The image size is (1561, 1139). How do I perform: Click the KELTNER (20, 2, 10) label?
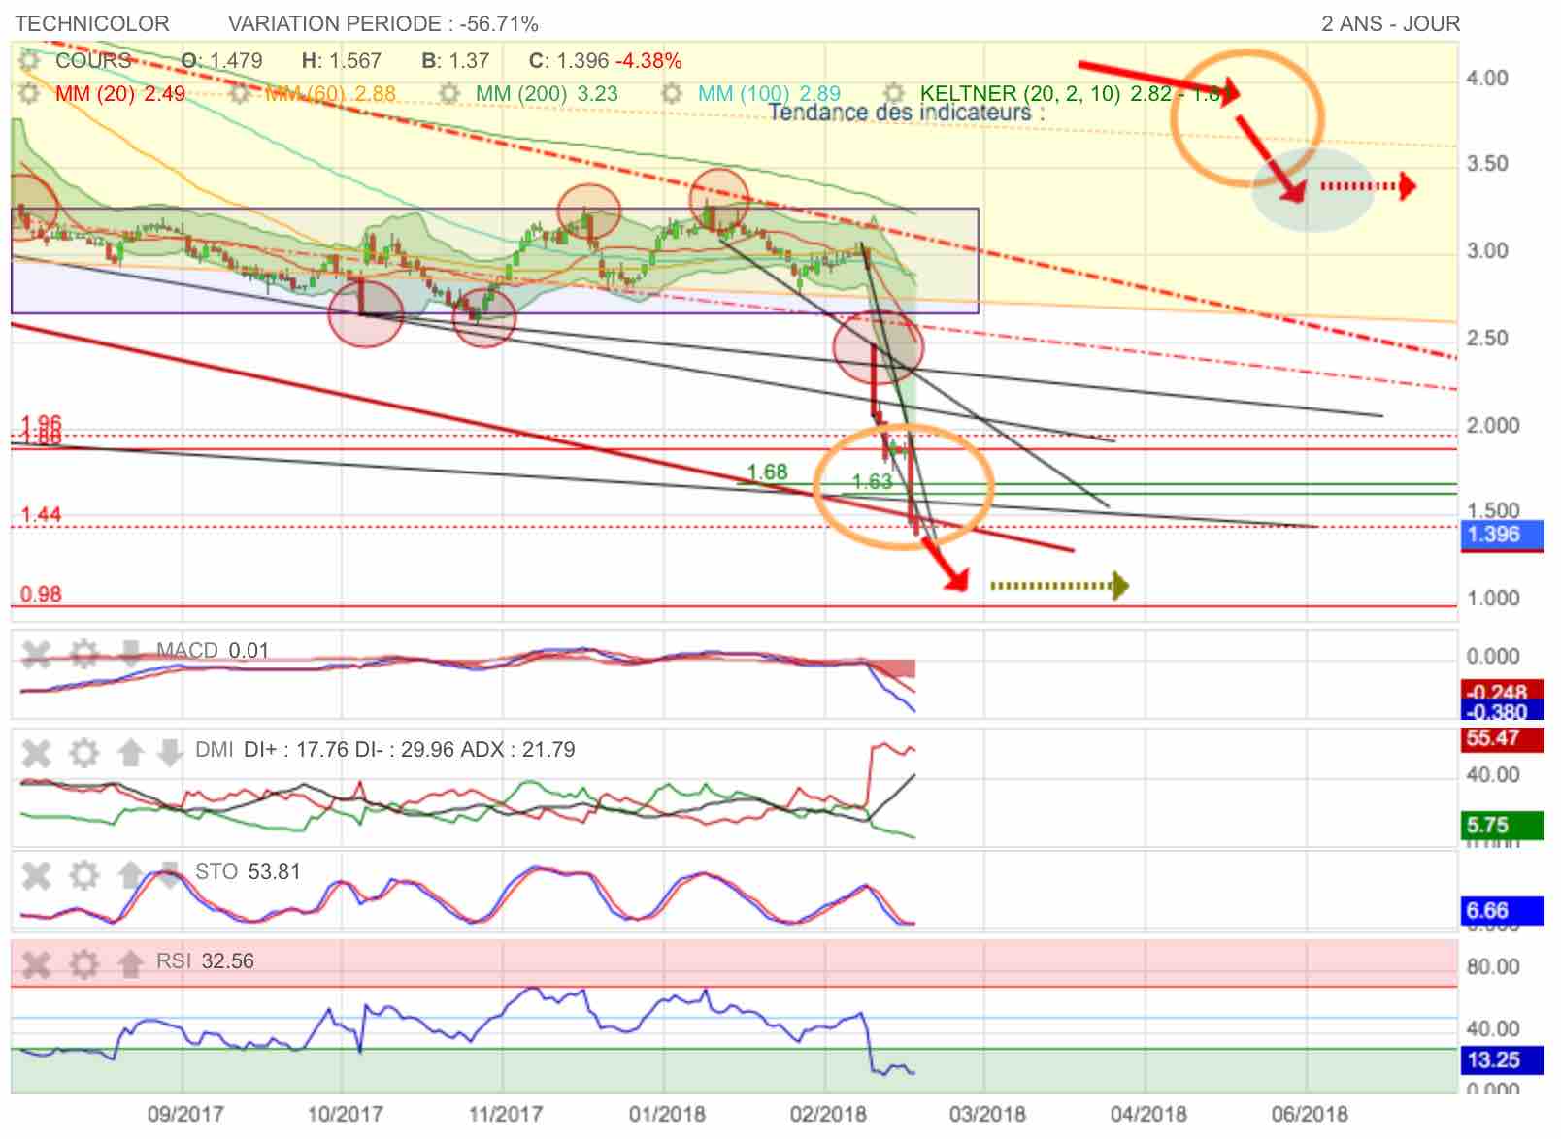(x=1020, y=94)
